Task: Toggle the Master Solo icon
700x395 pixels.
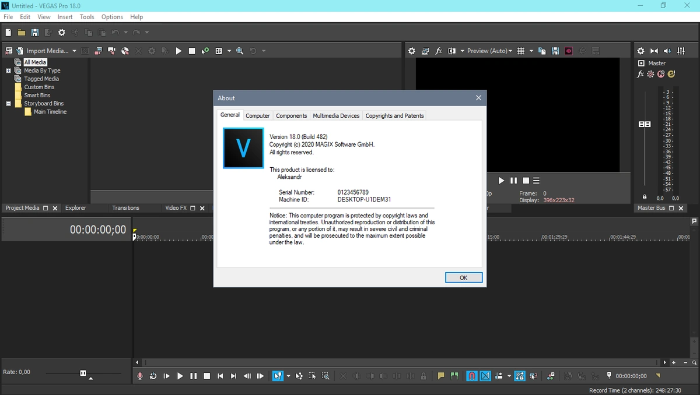Action: (x=671, y=74)
